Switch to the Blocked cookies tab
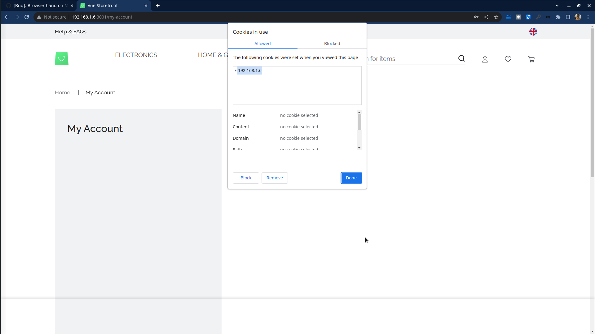The width and height of the screenshot is (595, 334). click(332, 44)
